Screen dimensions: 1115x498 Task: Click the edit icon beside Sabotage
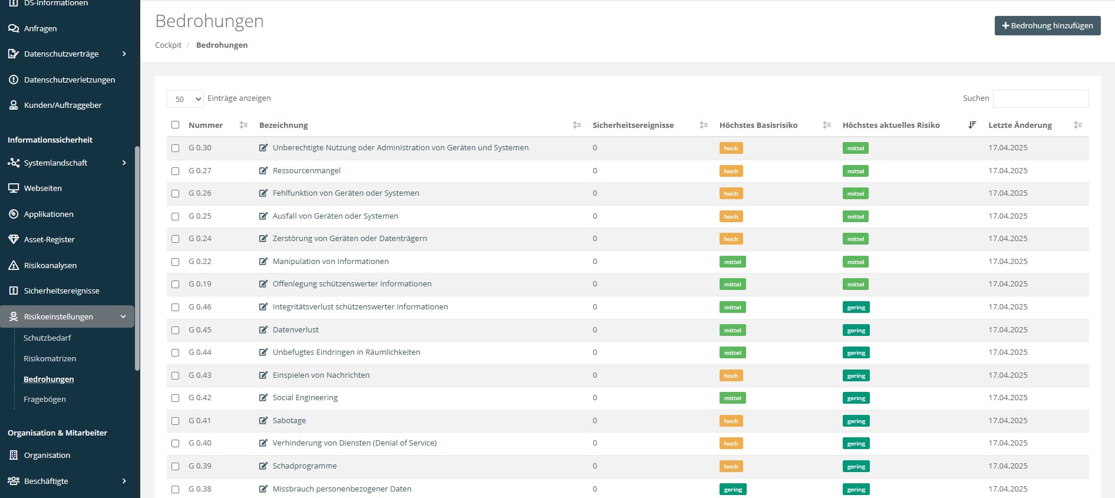point(263,421)
